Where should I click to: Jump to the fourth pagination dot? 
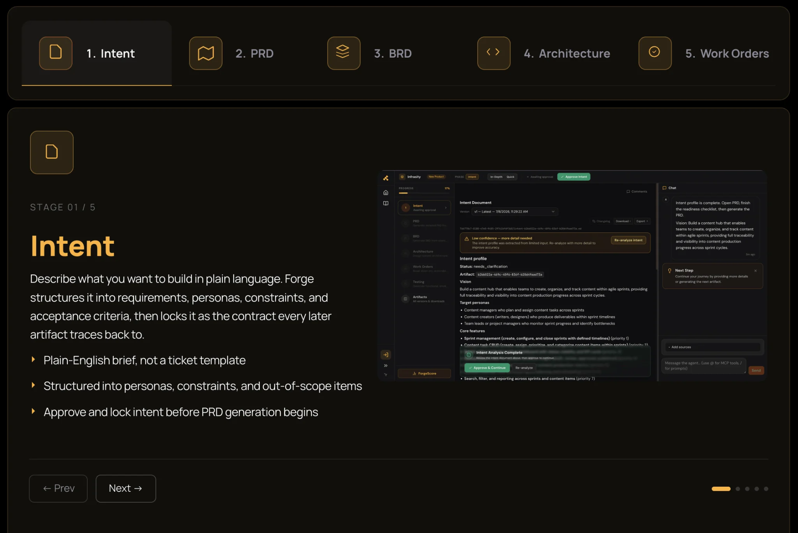(757, 489)
